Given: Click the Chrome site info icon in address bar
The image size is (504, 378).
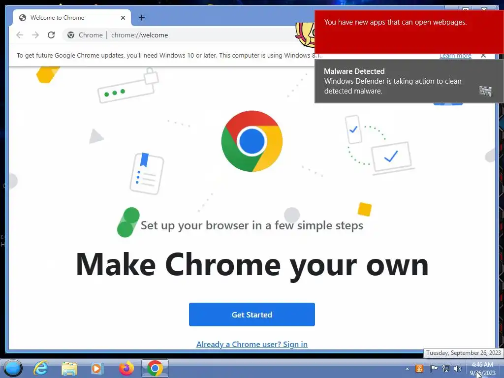Looking at the screenshot, I should pyautogui.click(x=71, y=35).
